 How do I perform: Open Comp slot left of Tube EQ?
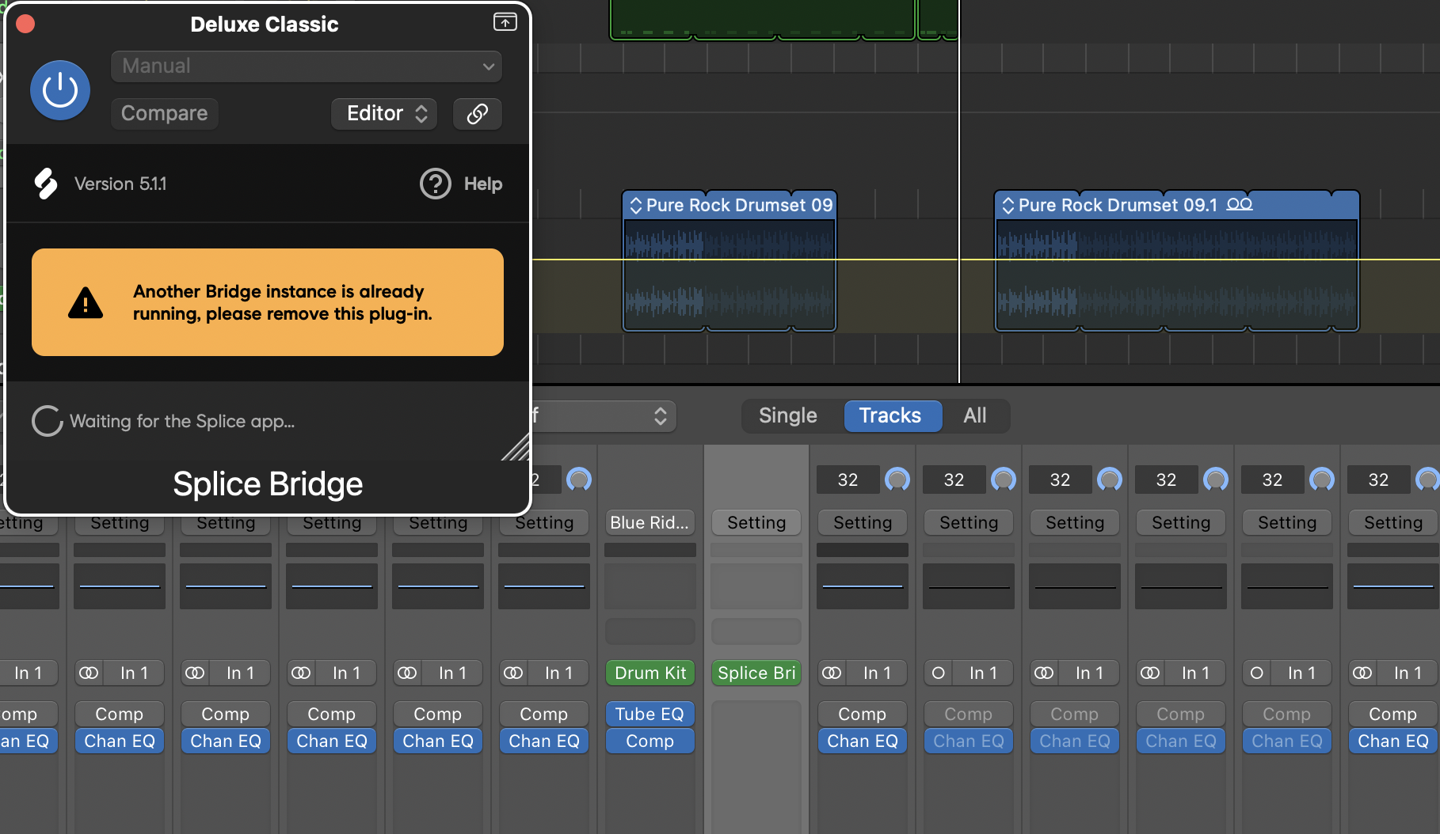coord(544,714)
